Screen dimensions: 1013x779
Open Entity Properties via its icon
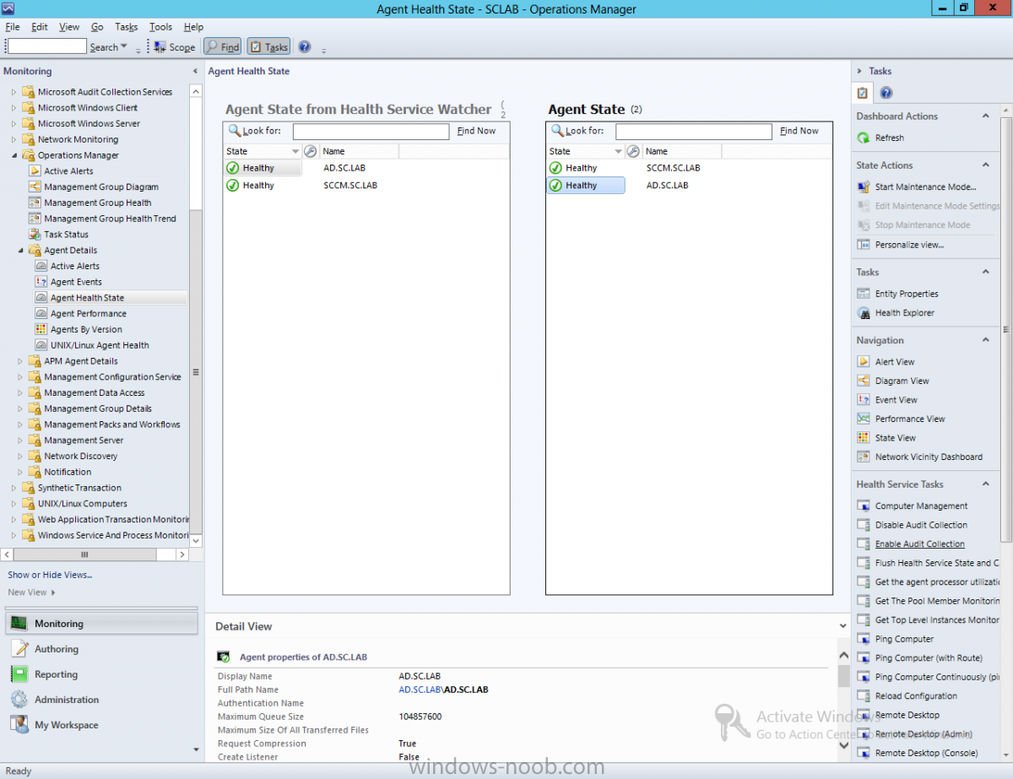[863, 294]
